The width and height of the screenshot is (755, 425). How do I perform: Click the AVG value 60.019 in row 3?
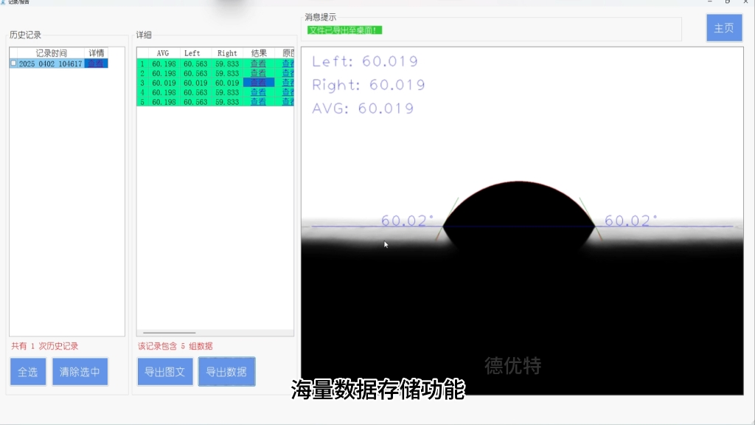pyautogui.click(x=164, y=83)
